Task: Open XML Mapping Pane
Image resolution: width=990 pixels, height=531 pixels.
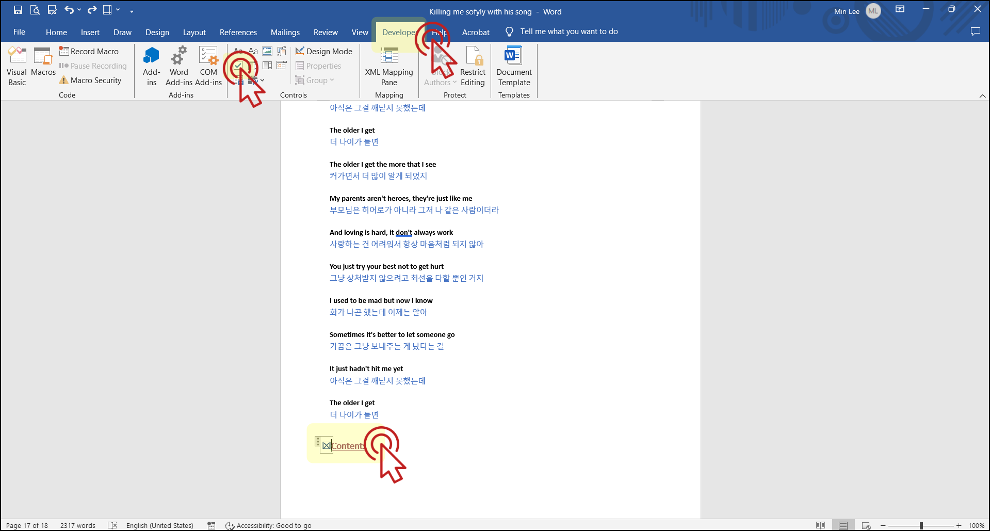Action: [389, 67]
